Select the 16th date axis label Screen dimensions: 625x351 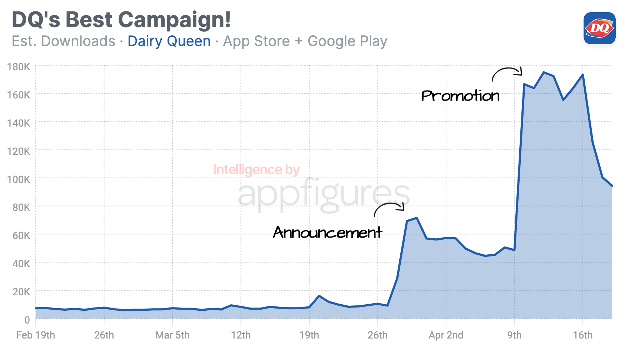[x=583, y=335]
